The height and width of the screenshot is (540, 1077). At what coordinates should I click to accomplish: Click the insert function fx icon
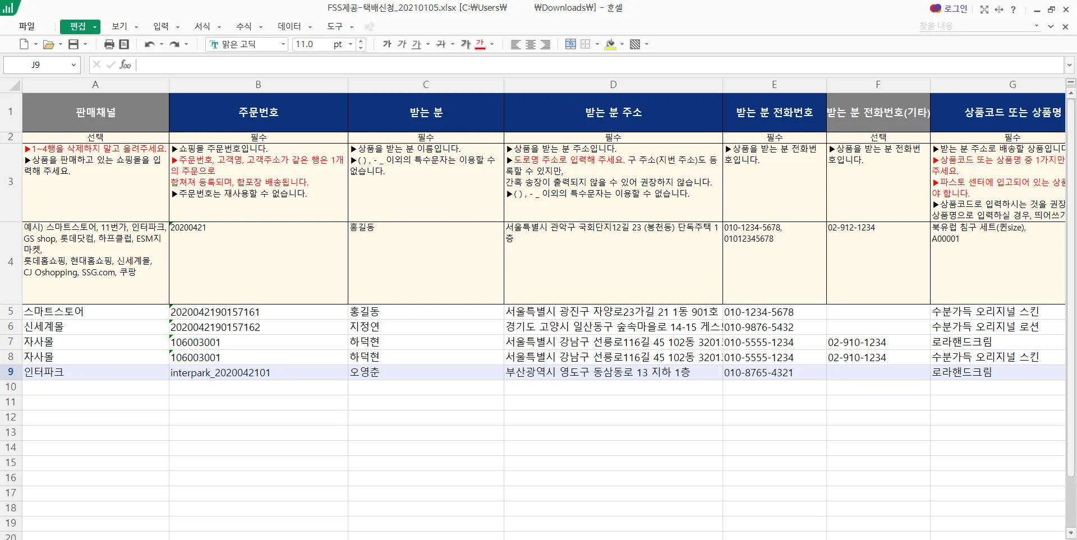pos(125,65)
